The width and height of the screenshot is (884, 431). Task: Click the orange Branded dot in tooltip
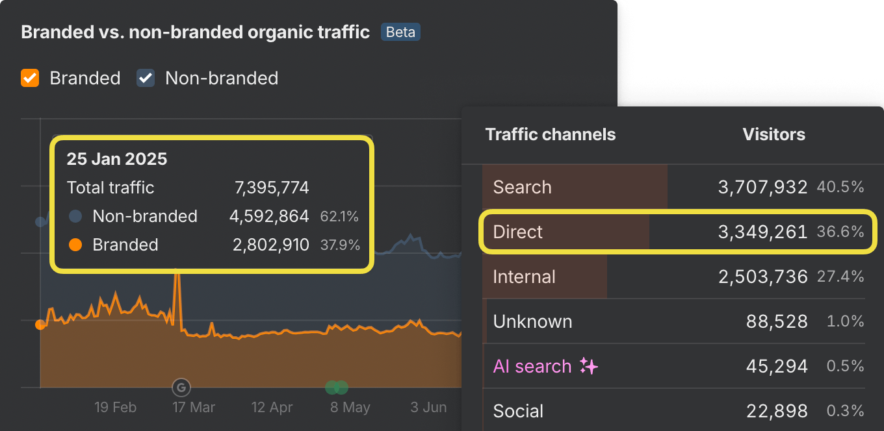[x=75, y=245]
